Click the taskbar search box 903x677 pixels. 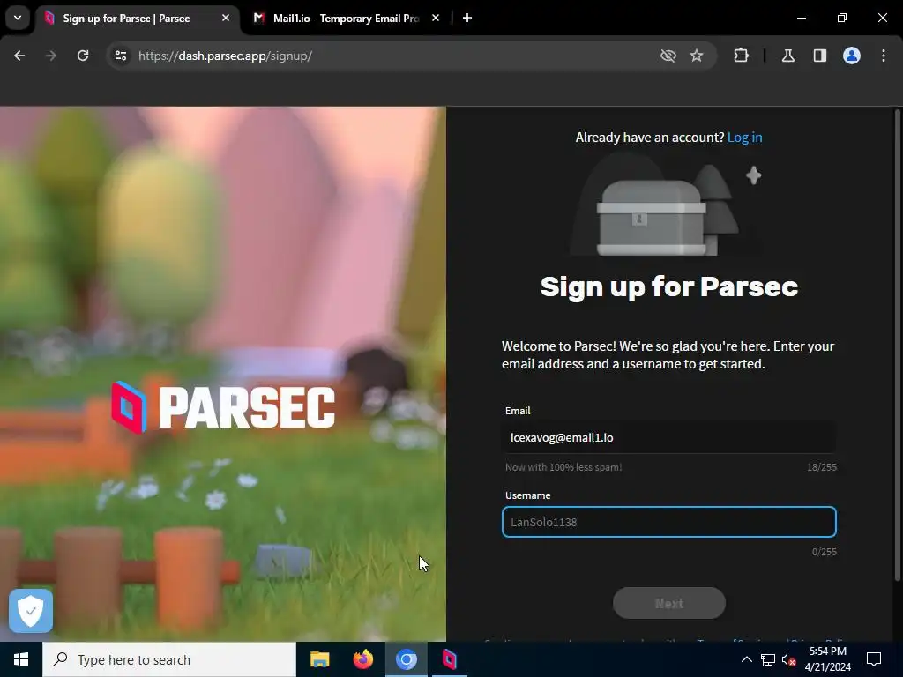169,659
